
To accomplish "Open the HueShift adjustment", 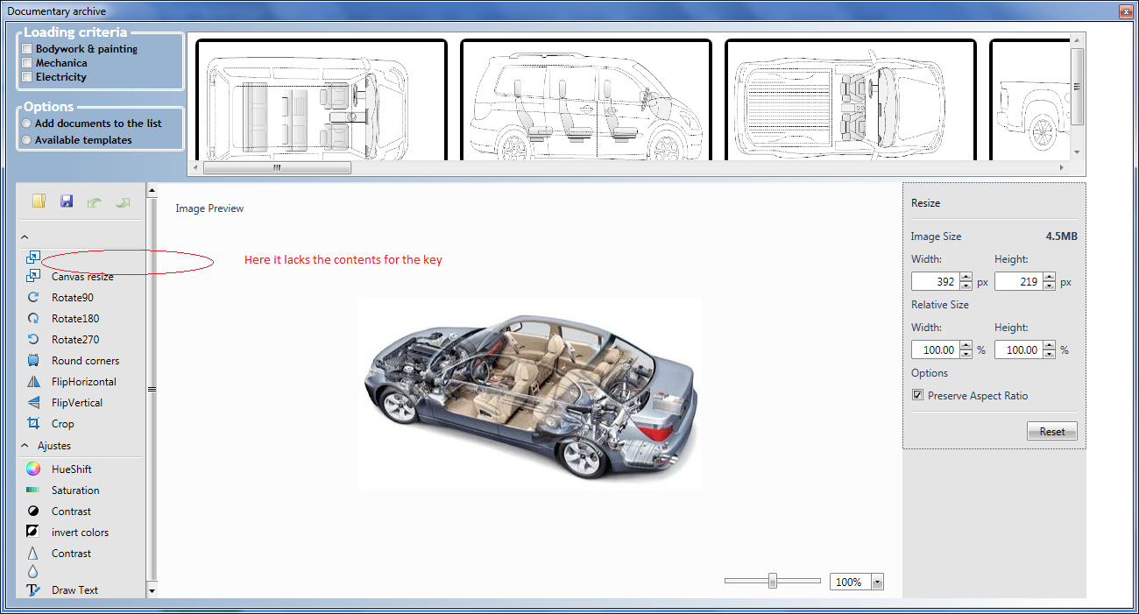I will 71,469.
